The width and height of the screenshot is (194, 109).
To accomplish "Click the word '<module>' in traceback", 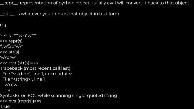I will point(61,74).
